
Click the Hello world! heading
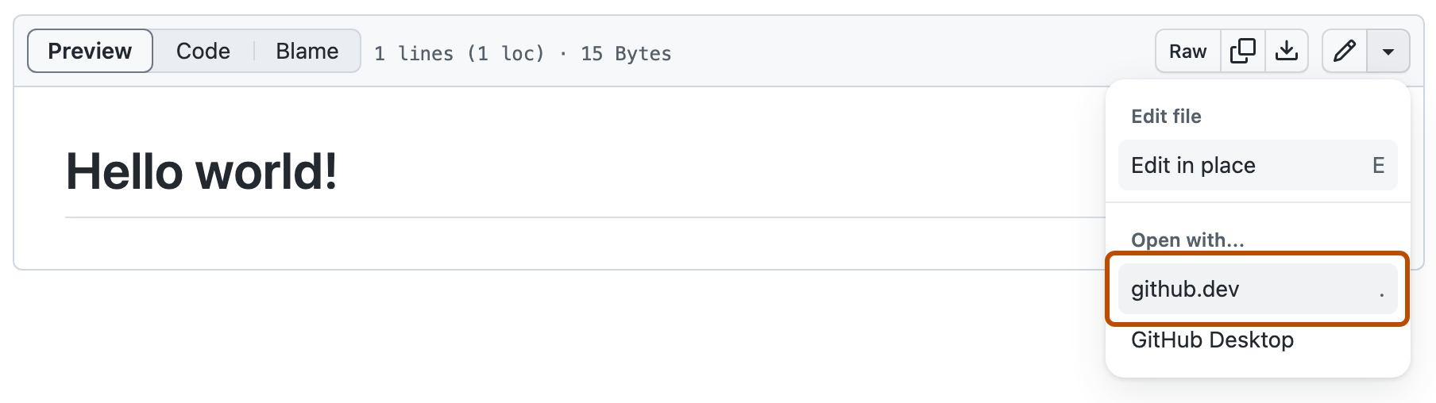tap(201, 171)
